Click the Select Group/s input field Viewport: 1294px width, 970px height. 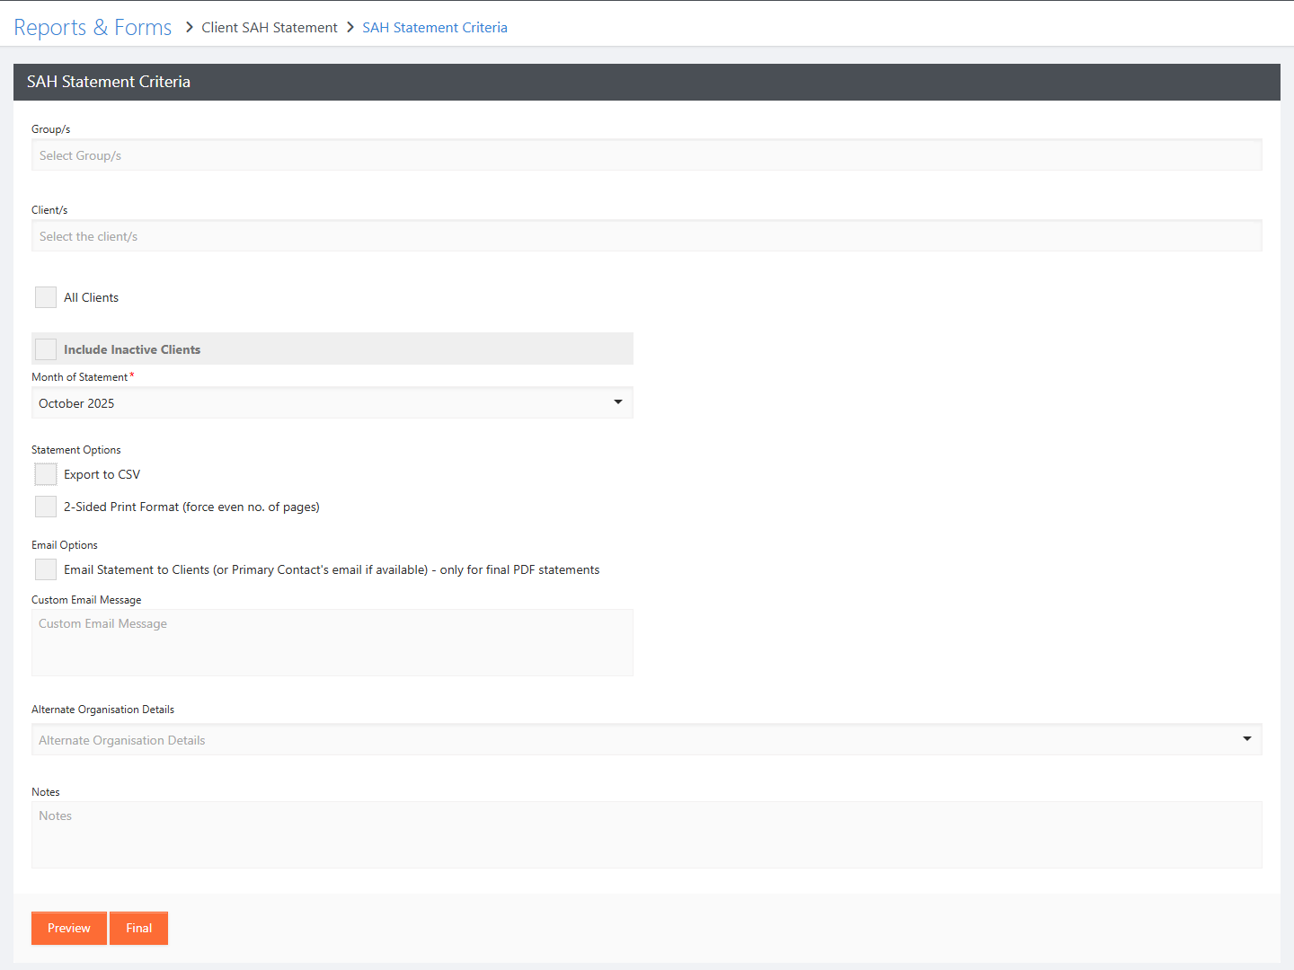tap(647, 155)
